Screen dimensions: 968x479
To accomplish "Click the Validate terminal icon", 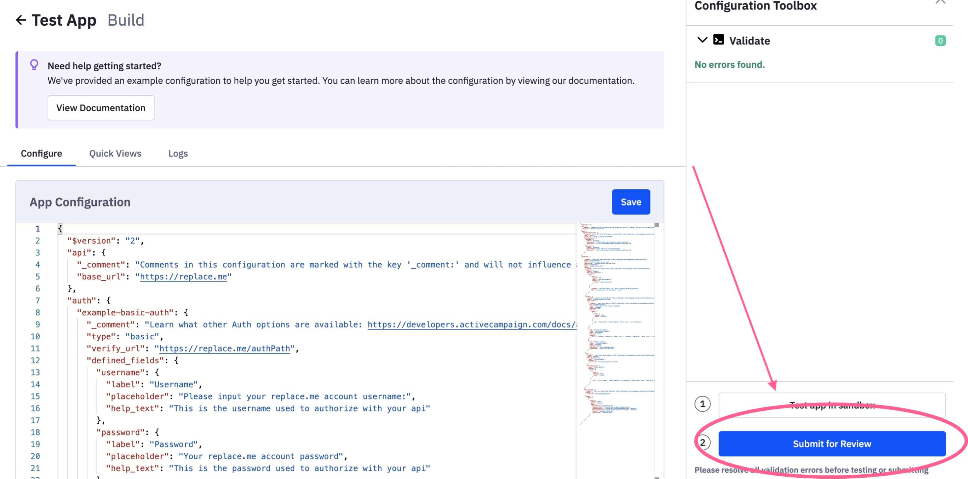I will tap(718, 40).
